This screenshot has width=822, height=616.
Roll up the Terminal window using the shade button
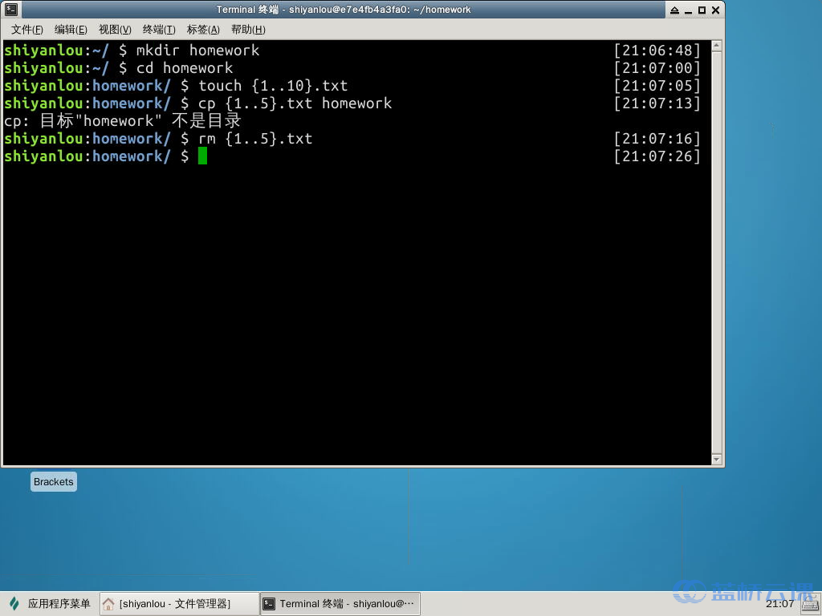(674, 10)
